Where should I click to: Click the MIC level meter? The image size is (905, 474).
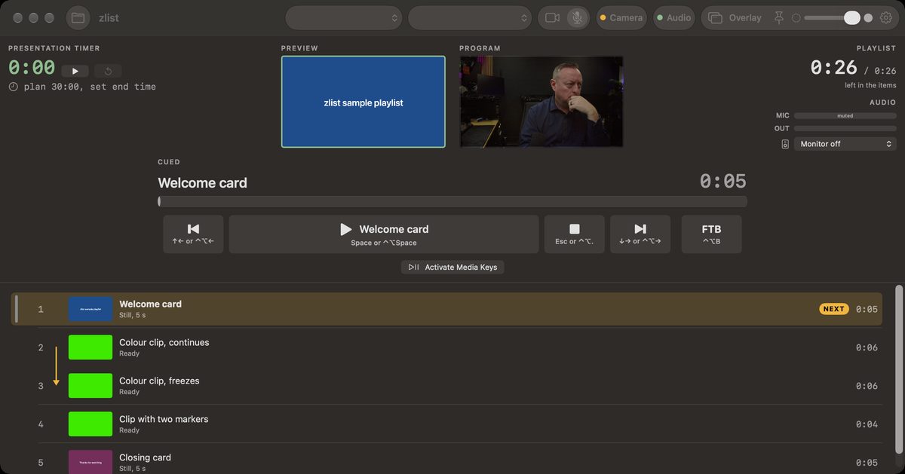845,116
